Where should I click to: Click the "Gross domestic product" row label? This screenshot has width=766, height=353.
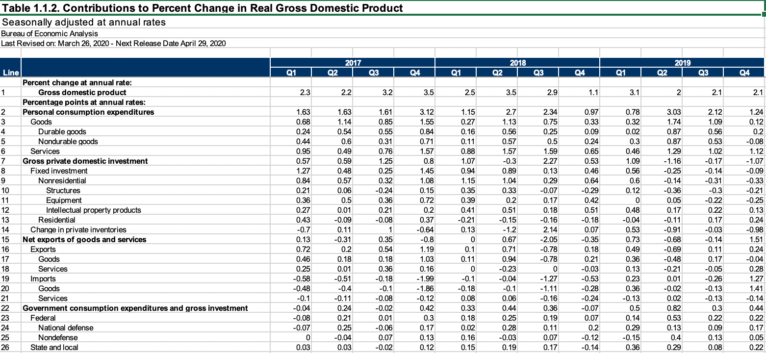click(82, 92)
